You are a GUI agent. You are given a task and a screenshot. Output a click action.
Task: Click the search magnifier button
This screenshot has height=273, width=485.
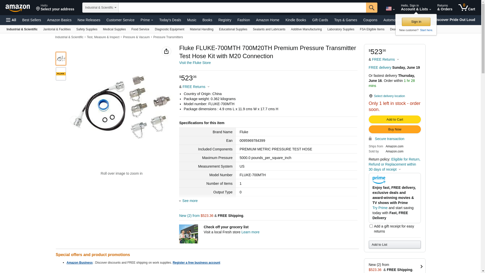(x=371, y=8)
